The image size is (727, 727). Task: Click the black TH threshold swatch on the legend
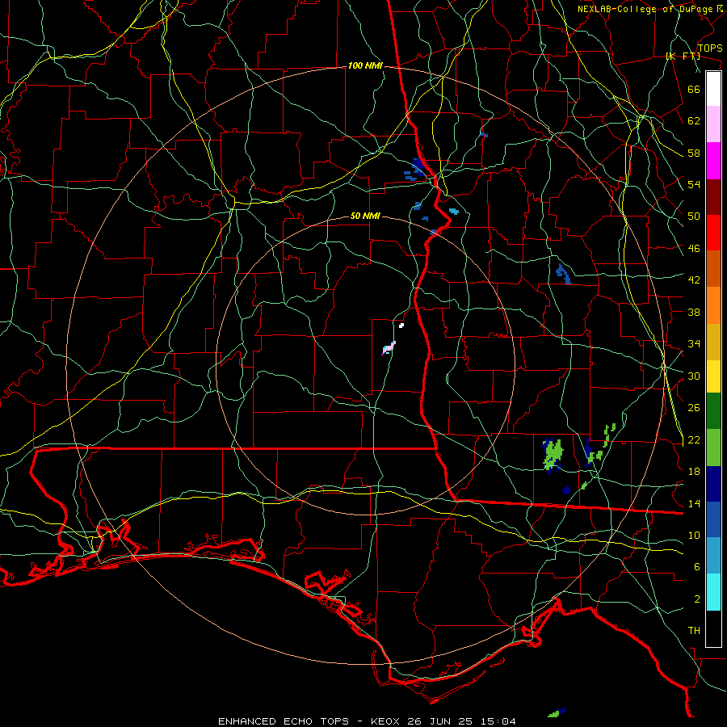pyautogui.click(x=713, y=628)
